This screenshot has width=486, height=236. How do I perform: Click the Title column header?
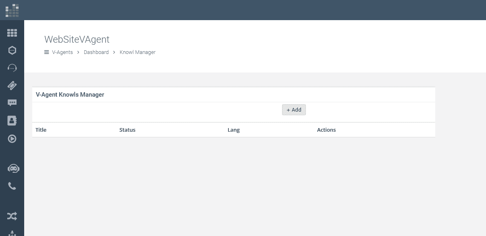(x=41, y=130)
